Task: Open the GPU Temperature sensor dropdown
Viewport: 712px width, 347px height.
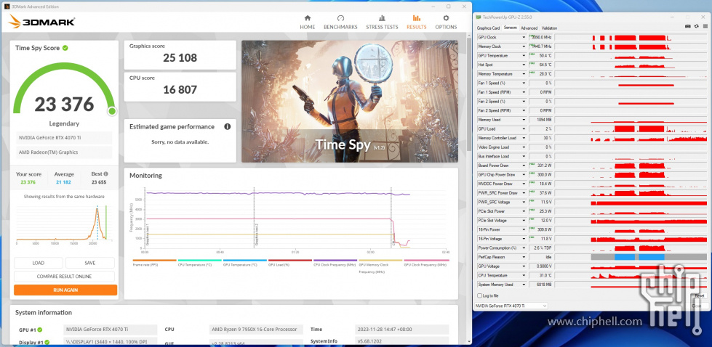Action: 524,55
